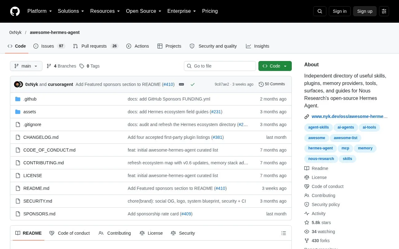Expand the Open Source menu
The height and width of the screenshot is (249, 399).
pyautogui.click(x=144, y=11)
